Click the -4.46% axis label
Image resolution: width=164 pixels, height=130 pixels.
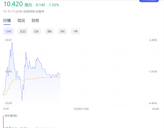pyautogui.click(x=153, y=103)
